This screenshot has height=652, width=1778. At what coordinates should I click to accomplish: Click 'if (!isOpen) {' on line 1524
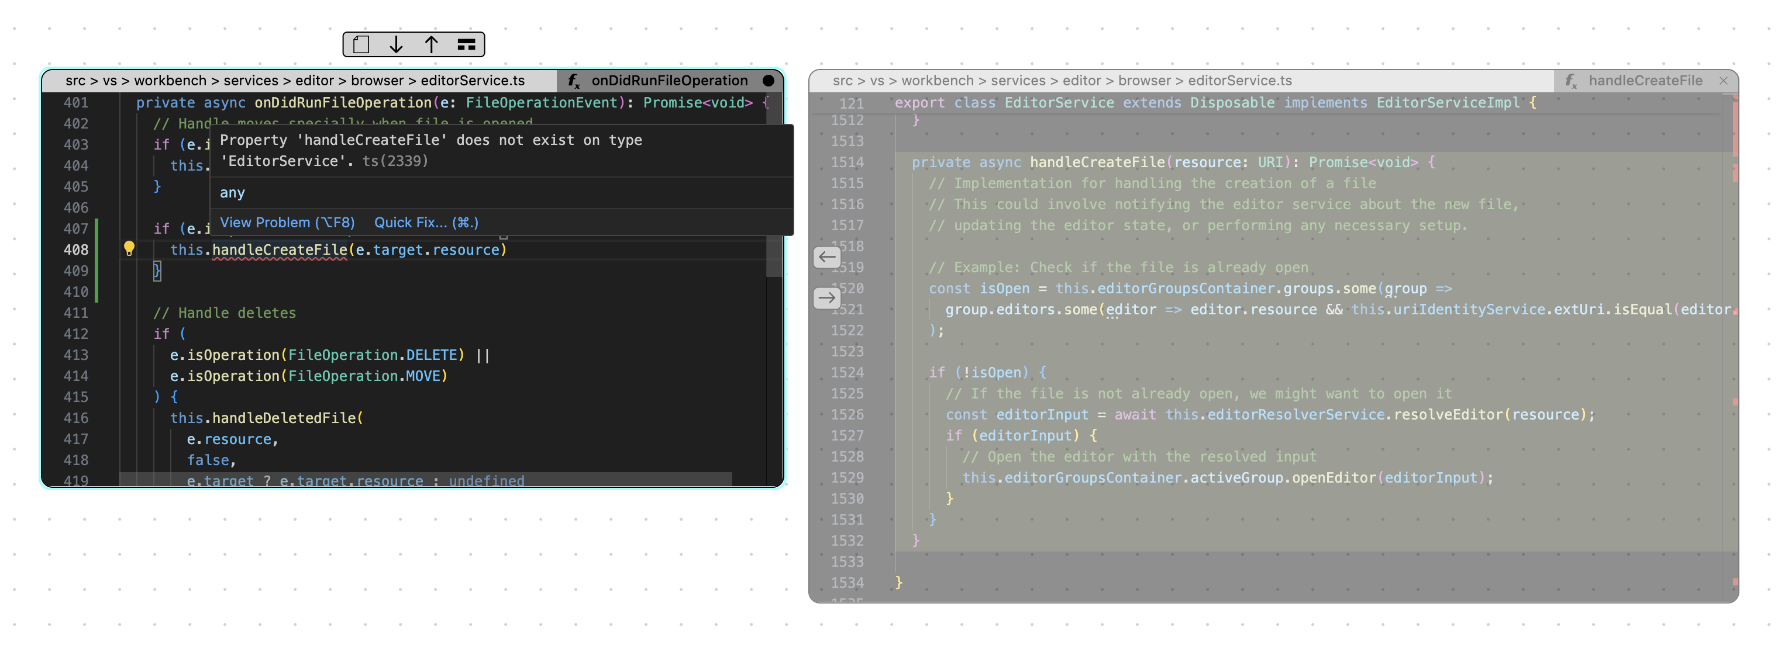click(987, 373)
